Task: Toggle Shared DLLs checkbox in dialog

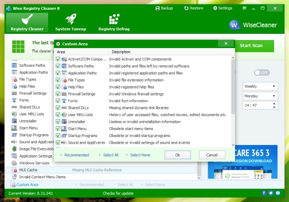Action: pos(58,108)
